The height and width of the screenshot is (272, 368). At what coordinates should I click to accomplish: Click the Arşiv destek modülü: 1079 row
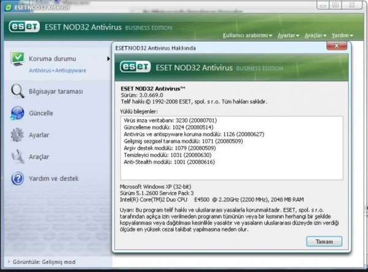tap(170, 148)
